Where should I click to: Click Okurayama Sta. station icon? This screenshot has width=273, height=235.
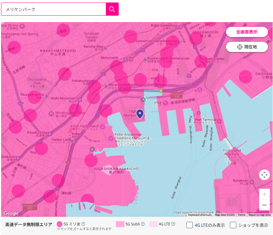click(x=47, y=96)
